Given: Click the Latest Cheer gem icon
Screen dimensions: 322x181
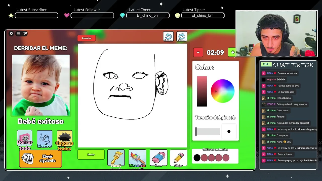Looking at the screenshot, I should point(122,15).
